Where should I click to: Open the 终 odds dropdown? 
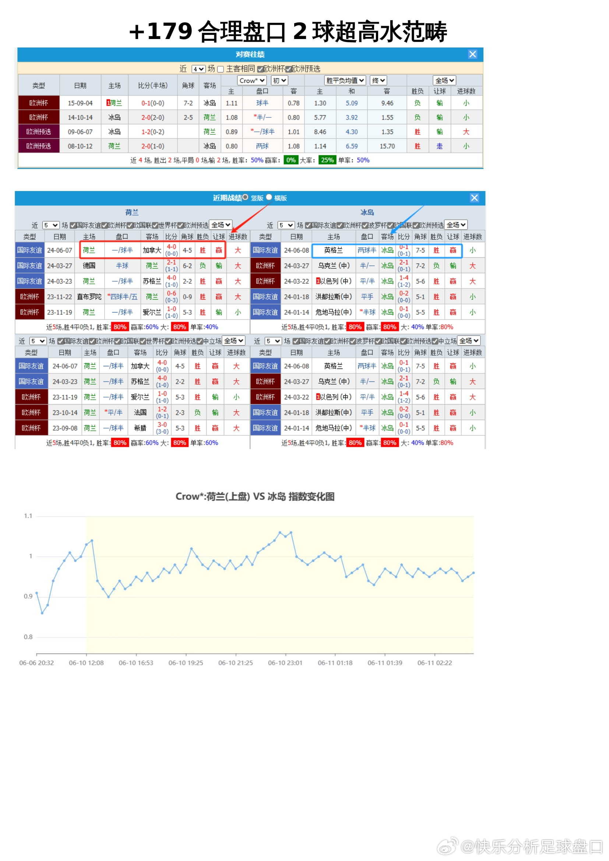(378, 81)
